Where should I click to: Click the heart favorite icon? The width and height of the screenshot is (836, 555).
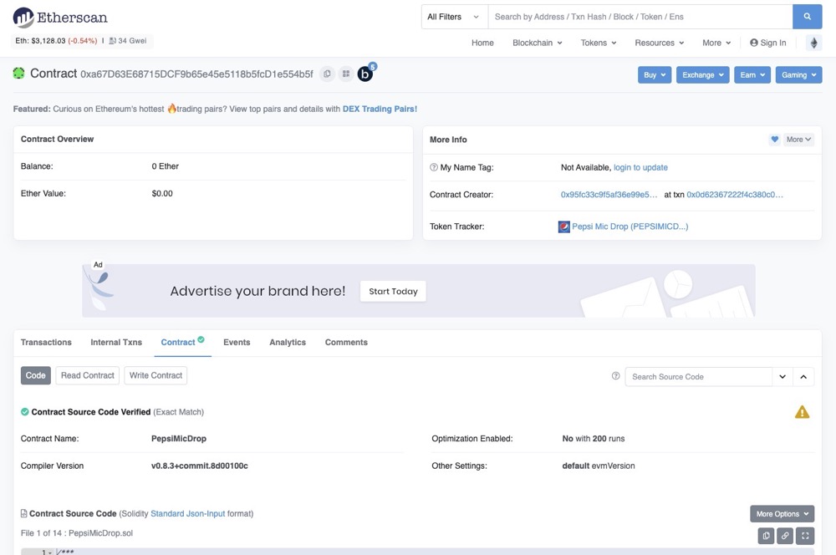click(x=775, y=139)
